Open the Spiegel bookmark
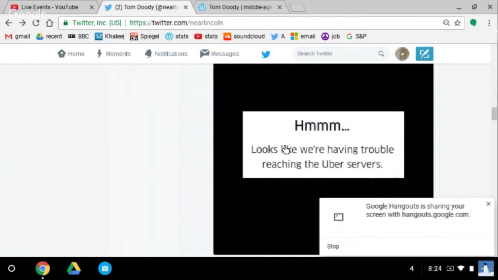 coord(145,36)
